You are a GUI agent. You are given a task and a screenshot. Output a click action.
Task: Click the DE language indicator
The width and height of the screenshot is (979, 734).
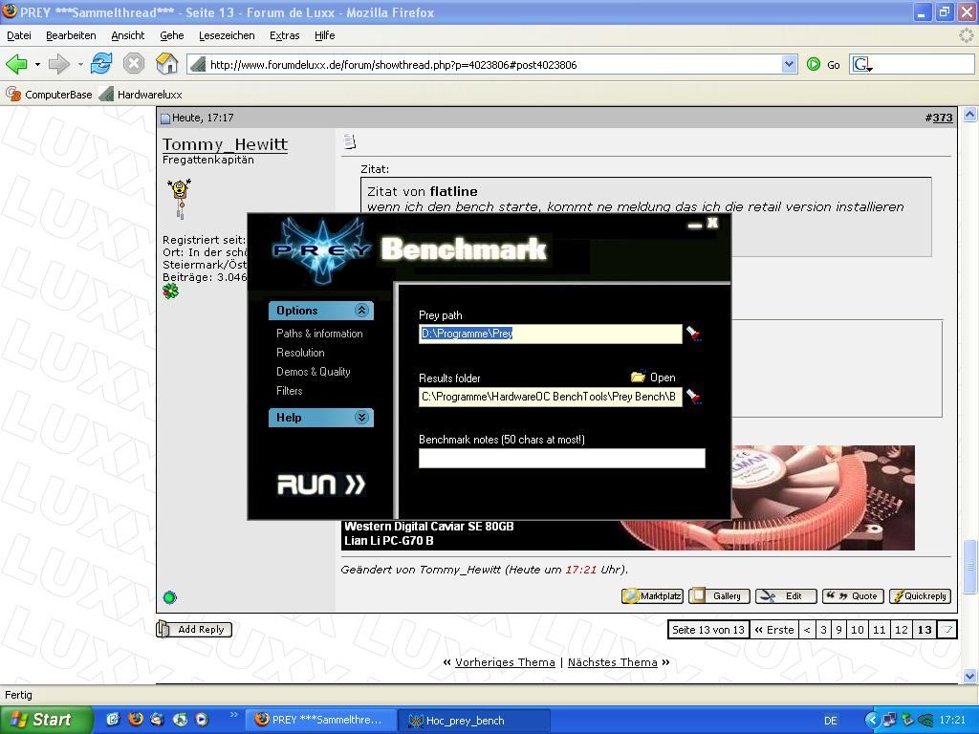pos(831,721)
